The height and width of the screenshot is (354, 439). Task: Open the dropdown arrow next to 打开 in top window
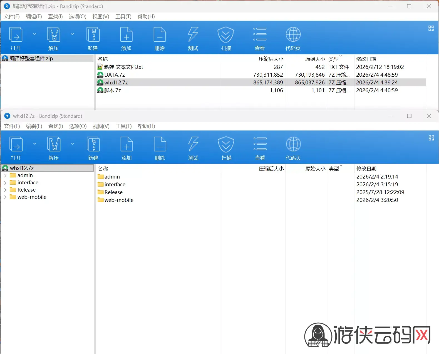point(34,34)
